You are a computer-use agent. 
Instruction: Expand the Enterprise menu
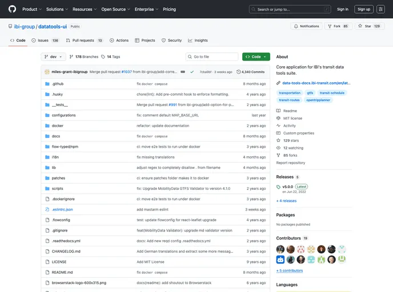[146, 9]
